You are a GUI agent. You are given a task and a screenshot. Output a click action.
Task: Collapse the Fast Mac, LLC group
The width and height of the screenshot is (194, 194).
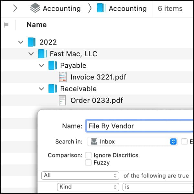point(31,54)
